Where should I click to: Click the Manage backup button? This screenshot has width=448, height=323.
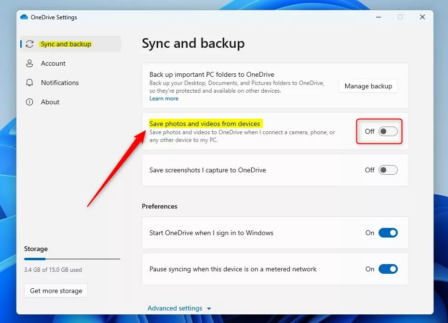[x=368, y=86]
